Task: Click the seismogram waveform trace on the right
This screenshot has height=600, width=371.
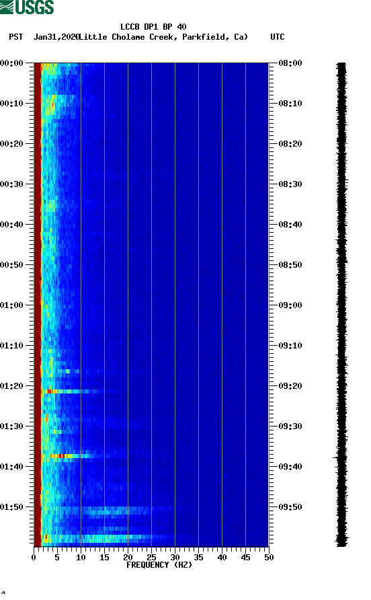Action: pyautogui.click(x=341, y=304)
